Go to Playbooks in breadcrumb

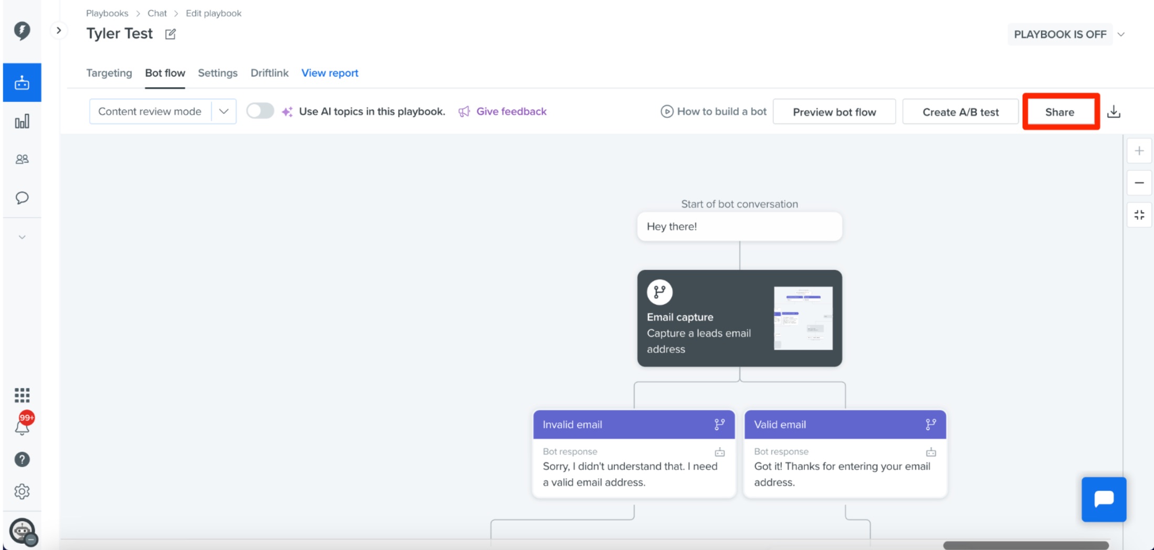(107, 13)
